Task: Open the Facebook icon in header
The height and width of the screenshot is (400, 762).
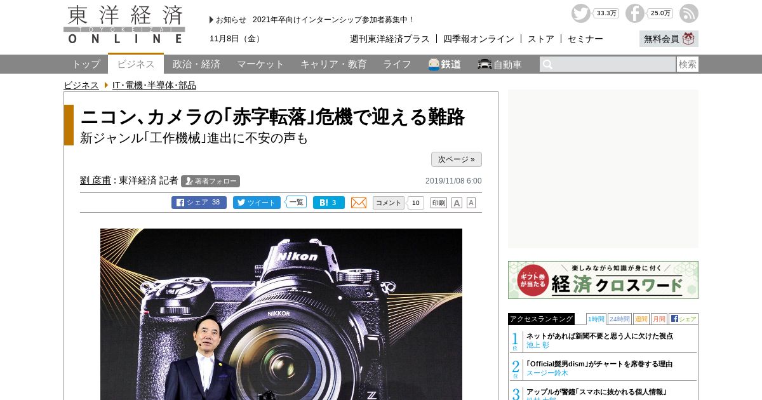Action: pos(634,13)
